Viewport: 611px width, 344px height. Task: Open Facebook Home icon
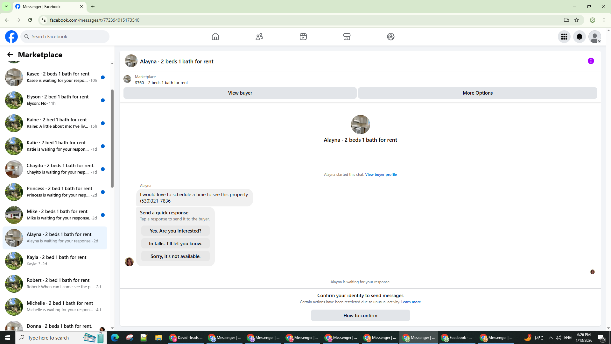click(215, 37)
